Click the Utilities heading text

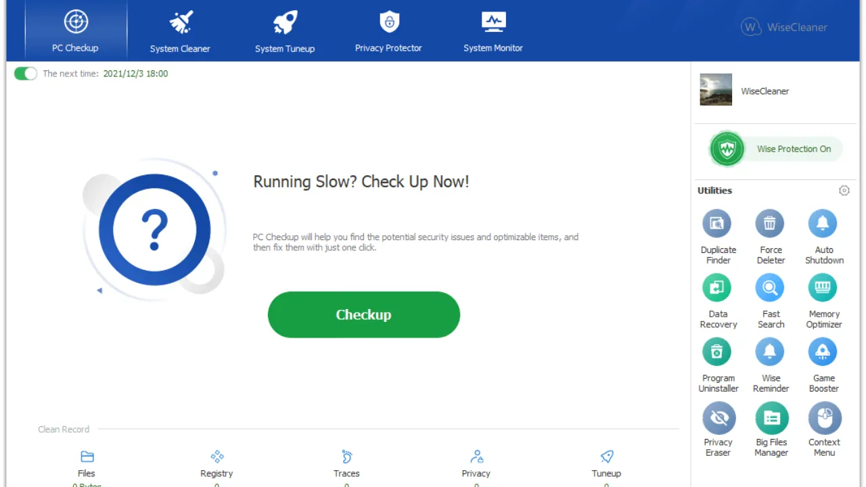[714, 191]
